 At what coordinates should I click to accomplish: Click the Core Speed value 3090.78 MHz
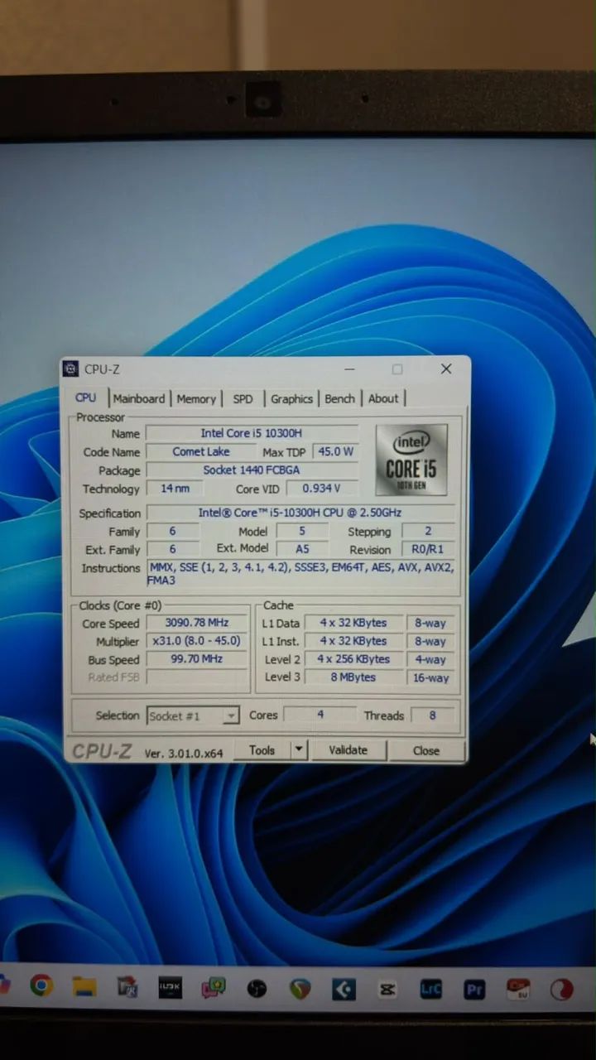[196, 623]
